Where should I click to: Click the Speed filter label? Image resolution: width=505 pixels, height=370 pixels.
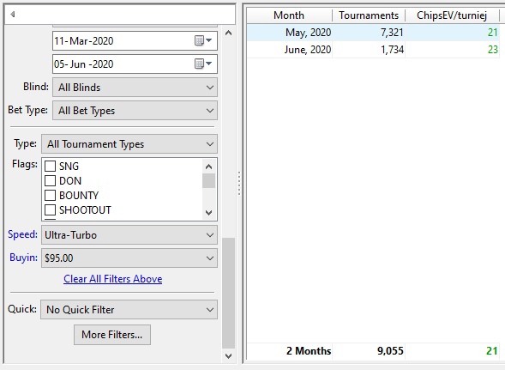(x=22, y=234)
